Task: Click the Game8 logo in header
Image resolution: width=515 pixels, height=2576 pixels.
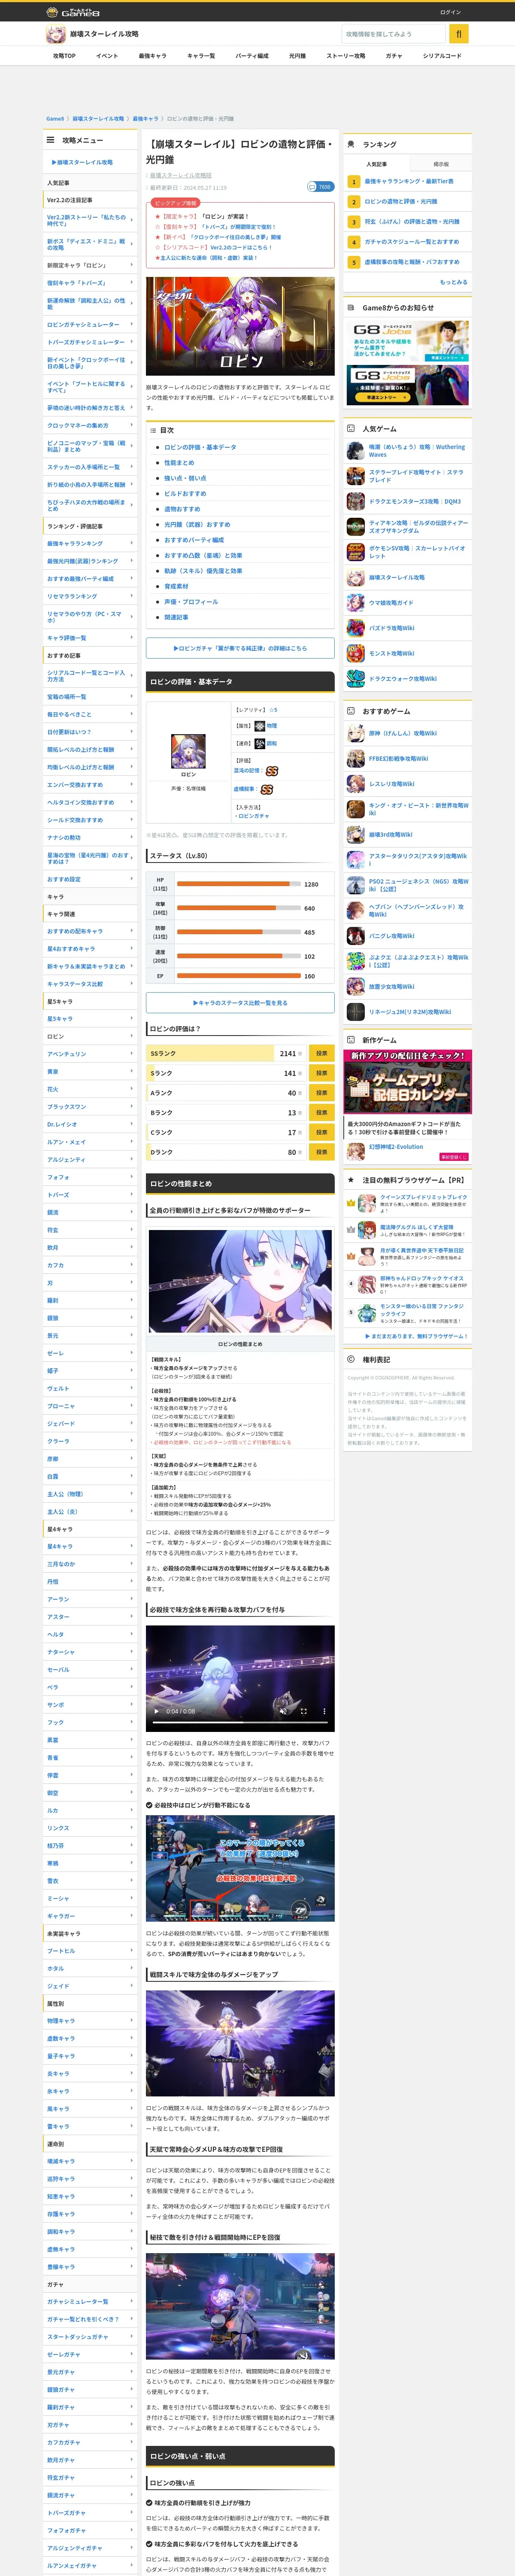Action: pos(73,12)
